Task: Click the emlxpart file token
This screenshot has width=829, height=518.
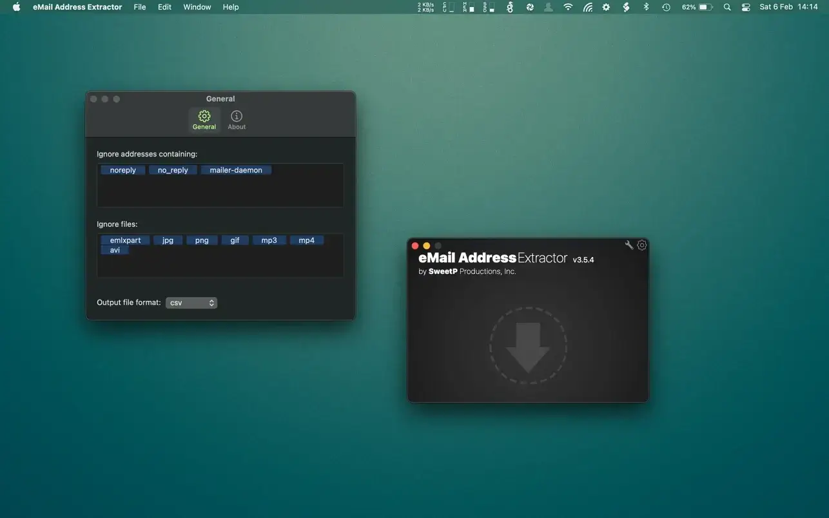Action: [x=125, y=240]
